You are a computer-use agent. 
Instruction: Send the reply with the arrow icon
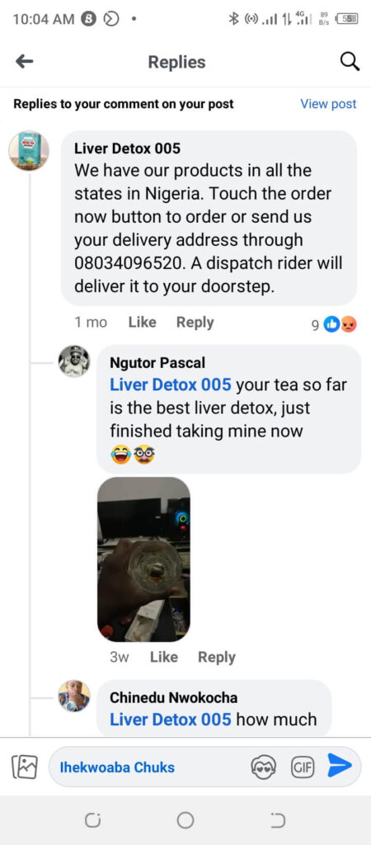tap(340, 766)
